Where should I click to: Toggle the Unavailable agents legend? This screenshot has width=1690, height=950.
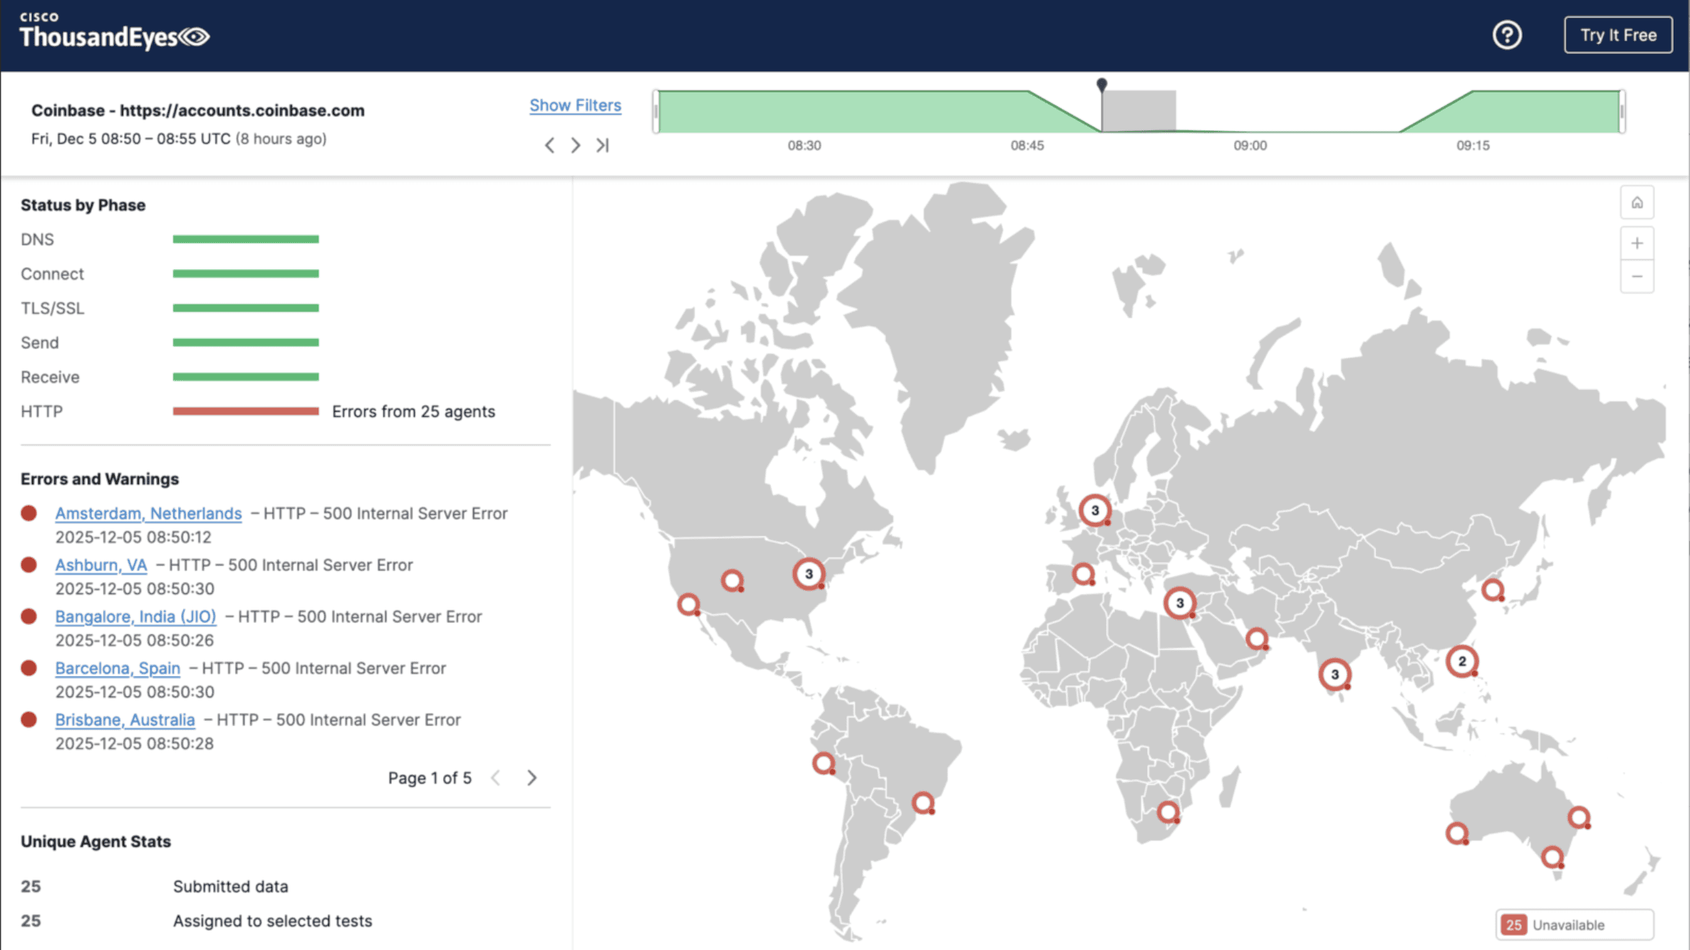[1575, 924]
